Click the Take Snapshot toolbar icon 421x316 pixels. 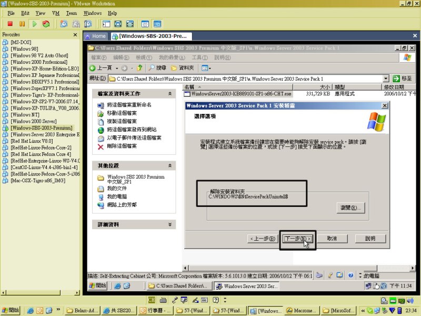click(64, 24)
